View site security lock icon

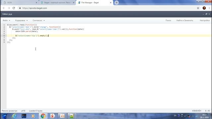(x=20, y=8)
